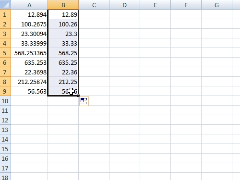Image resolution: width=240 pixels, height=180 pixels.
Task: Click cell A1 containing 12.894
Action: 29,14
